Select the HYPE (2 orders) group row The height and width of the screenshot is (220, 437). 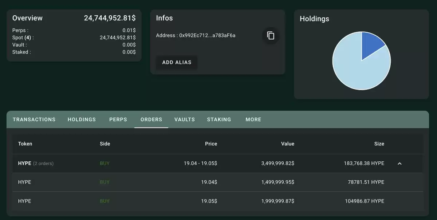(218, 164)
